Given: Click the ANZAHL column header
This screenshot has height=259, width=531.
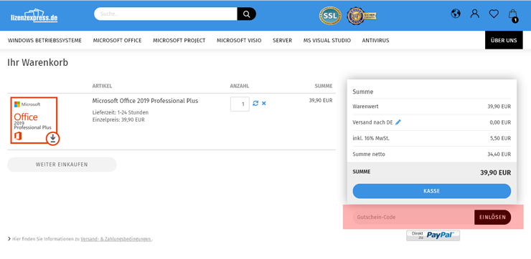Looking at the screenshot, I should tap(240, 86).
